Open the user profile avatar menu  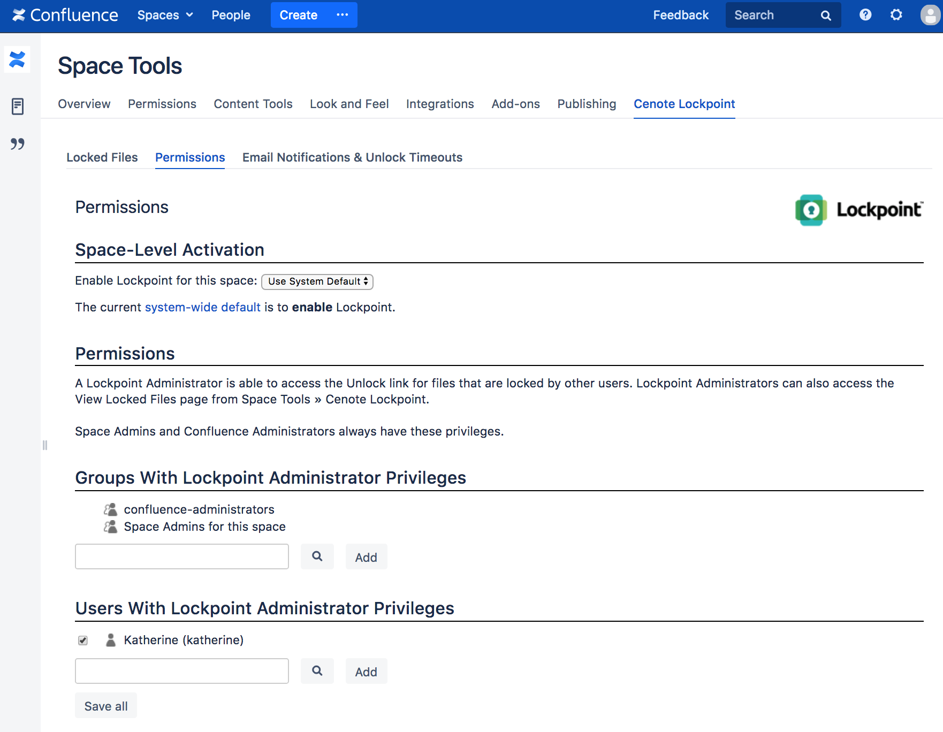(930, 15)
